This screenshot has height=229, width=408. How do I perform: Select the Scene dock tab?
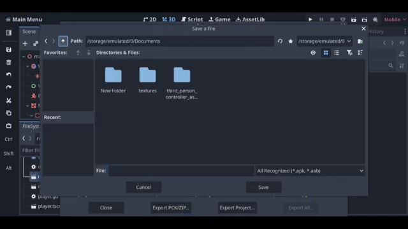point(29,31)
